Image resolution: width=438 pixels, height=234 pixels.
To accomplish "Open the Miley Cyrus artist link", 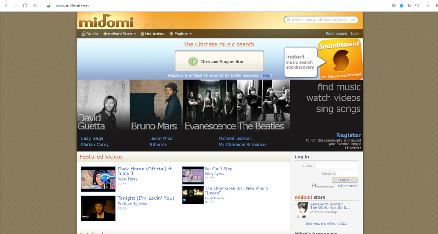I will 214,174.
